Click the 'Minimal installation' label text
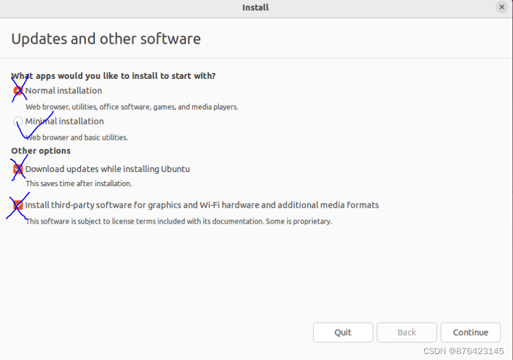This screenshot has height=360, width=513. (x=65, y=122)
